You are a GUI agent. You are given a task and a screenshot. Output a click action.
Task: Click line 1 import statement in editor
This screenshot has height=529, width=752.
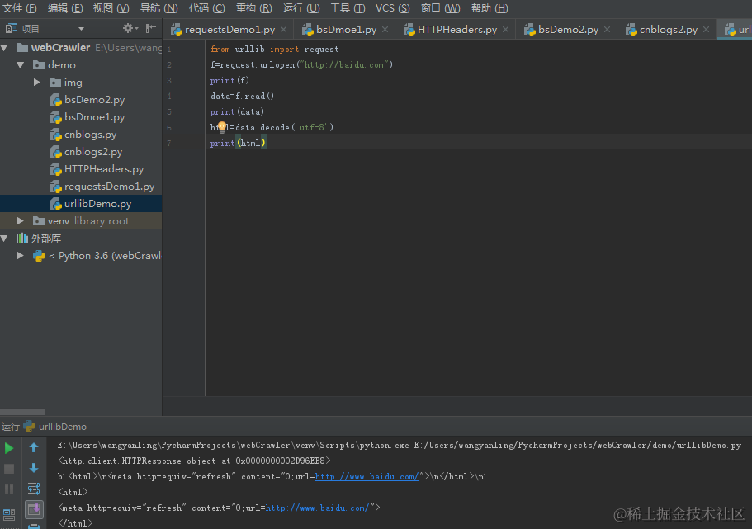(x=274, y=49)
